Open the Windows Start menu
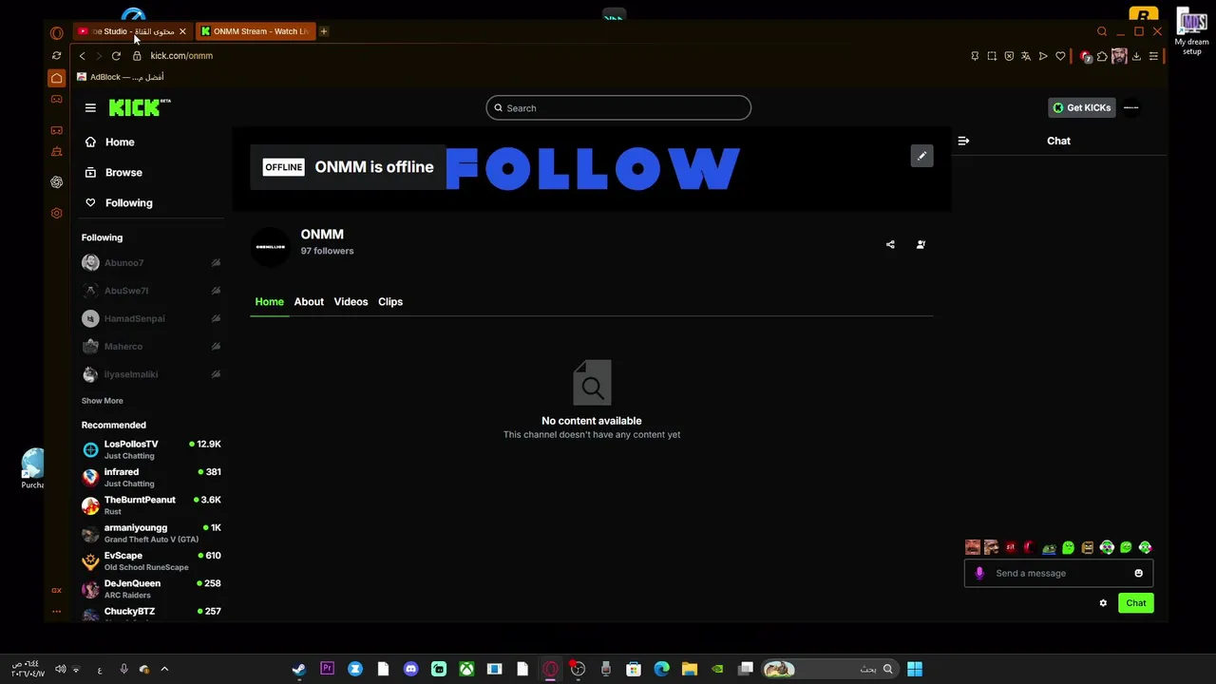 (x=914, y=669)
